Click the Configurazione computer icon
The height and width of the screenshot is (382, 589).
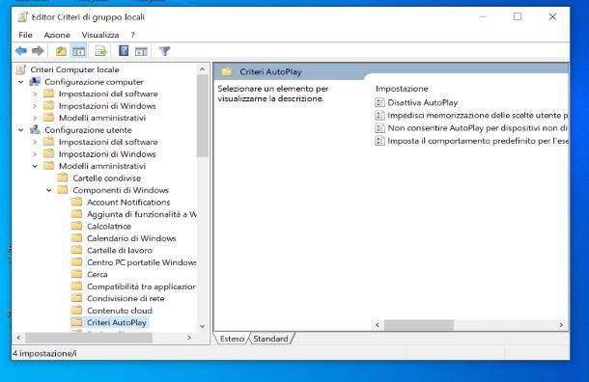point(36,81)
